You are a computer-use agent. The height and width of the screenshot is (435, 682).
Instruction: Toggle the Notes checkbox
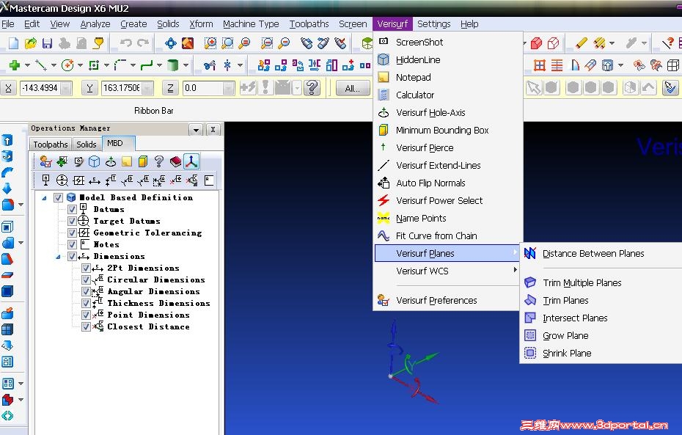click(x=72, y=244)
